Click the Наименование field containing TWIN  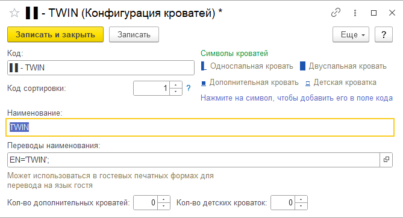click(200, 127)
